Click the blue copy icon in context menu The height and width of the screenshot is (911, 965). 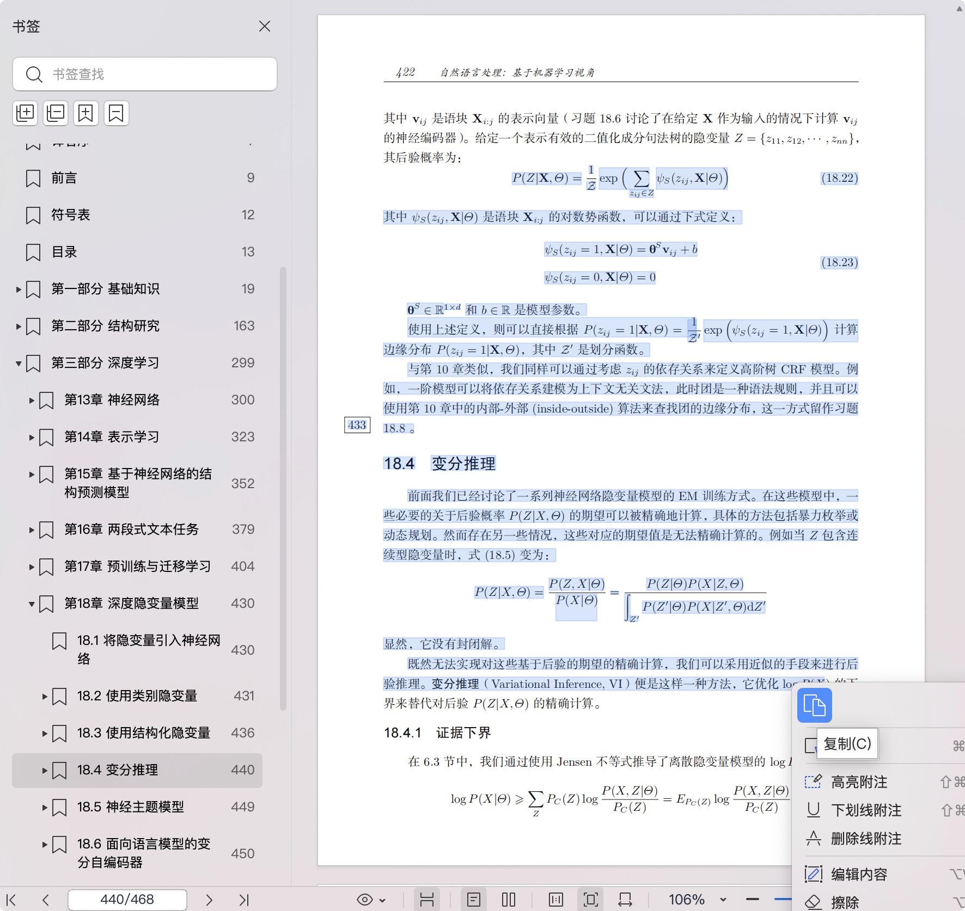[x=814, y=705]
